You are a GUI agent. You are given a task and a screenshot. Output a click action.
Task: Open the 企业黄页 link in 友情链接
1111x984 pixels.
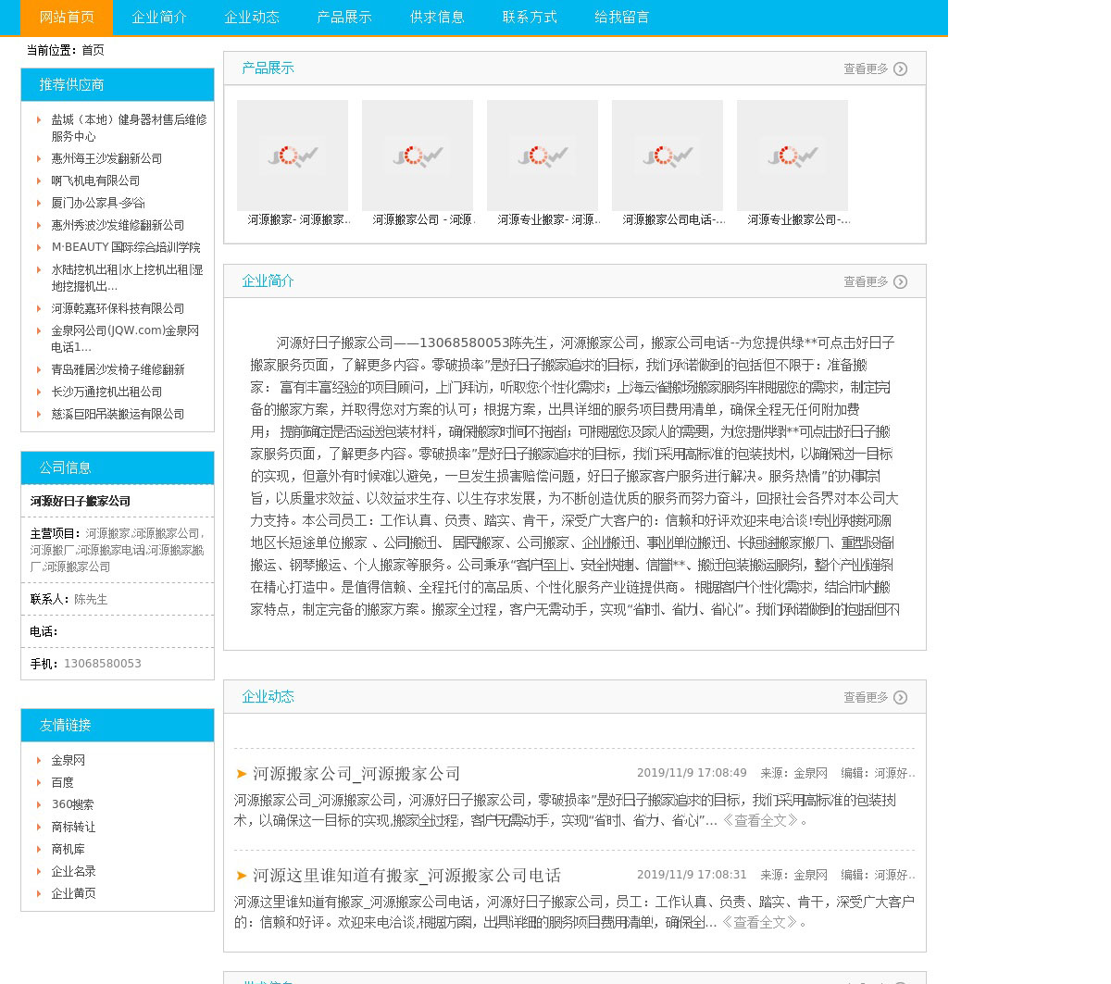(x=73, y=894)
